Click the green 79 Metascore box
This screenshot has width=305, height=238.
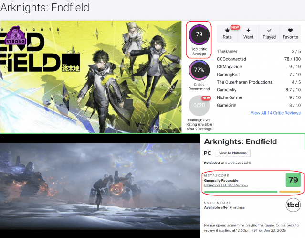pos(293,180)
